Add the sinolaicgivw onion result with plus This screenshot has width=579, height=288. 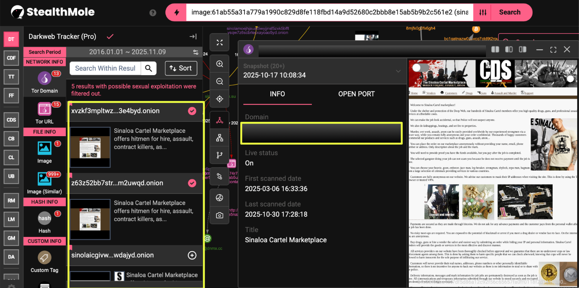tap(192, 255)
